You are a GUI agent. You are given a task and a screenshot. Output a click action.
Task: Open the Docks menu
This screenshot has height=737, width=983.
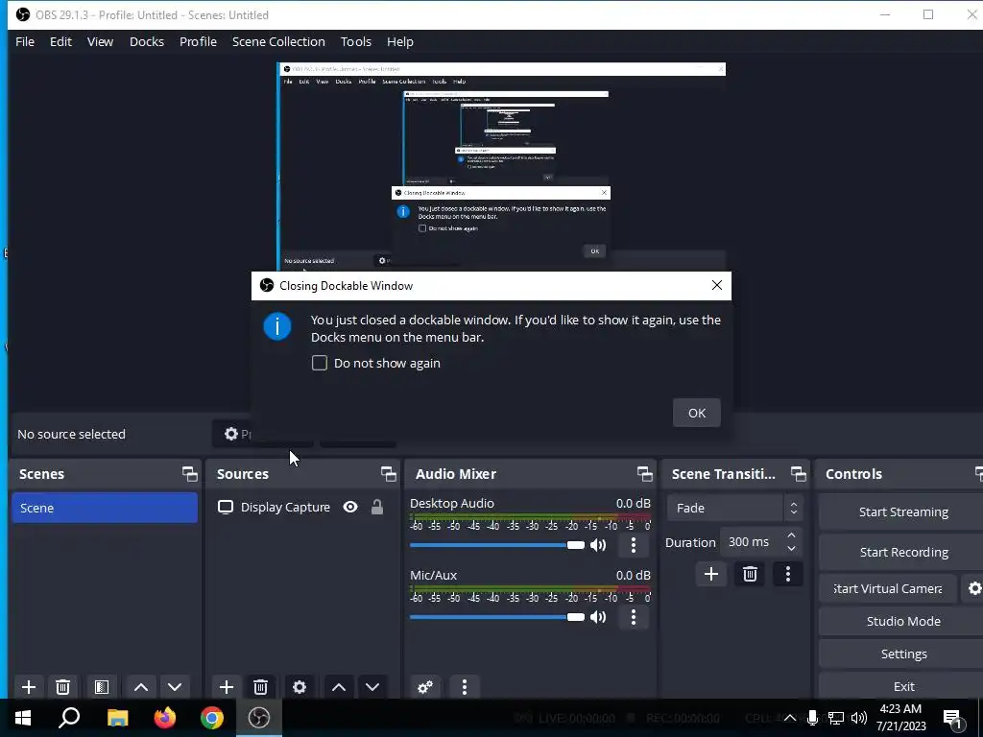(x=147, y=41)
